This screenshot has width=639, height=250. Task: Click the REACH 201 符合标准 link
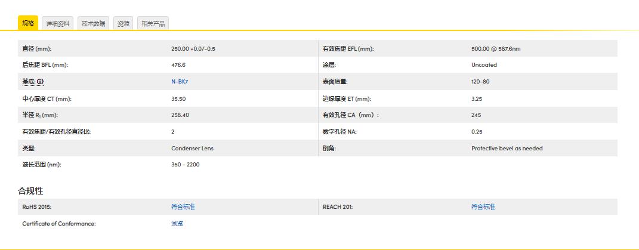483,207
